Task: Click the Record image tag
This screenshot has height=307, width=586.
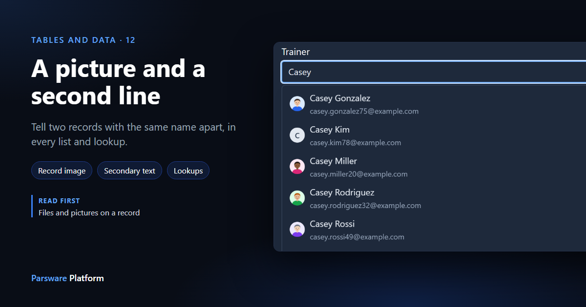Action: pos(62,171)
